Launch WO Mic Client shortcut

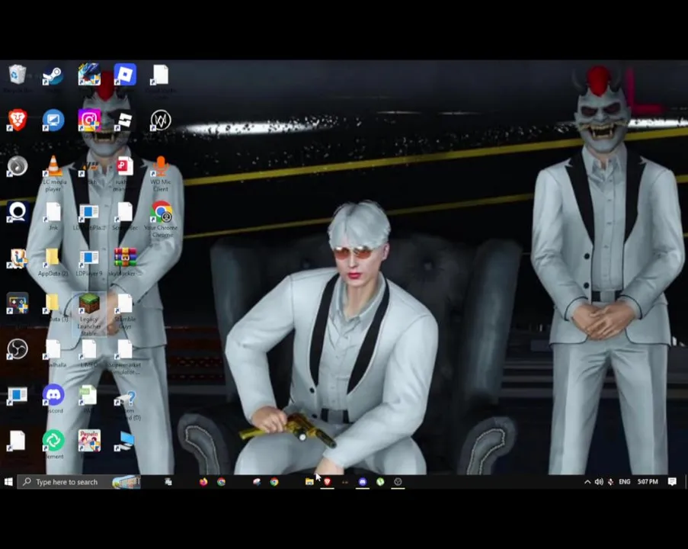(161, 174)
